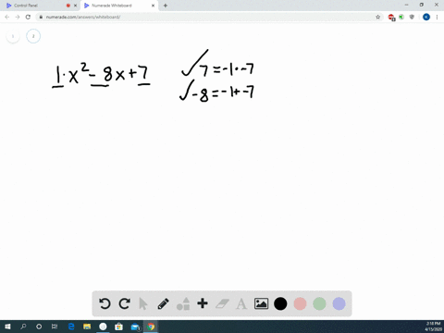The height and width of the screenshot is (333, 444).
Task: Go back in browser history
Action: tap(7, 17)
